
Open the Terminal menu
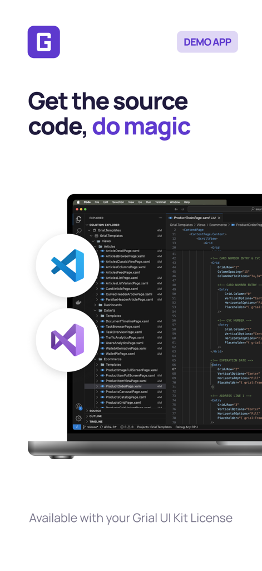click(161, 202)
